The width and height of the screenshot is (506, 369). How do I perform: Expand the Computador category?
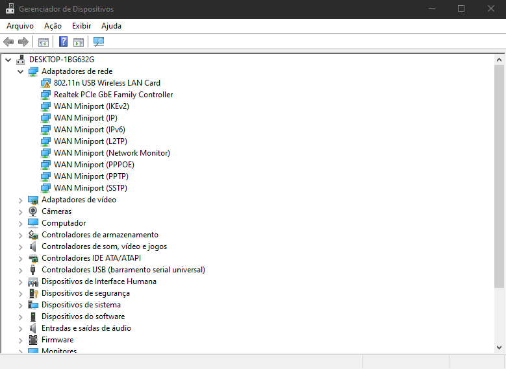tap(20, 223)
